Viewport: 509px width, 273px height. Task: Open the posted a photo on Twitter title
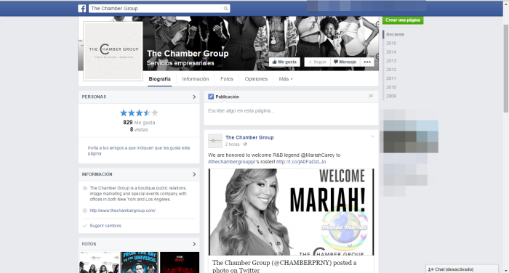[284, 266]
